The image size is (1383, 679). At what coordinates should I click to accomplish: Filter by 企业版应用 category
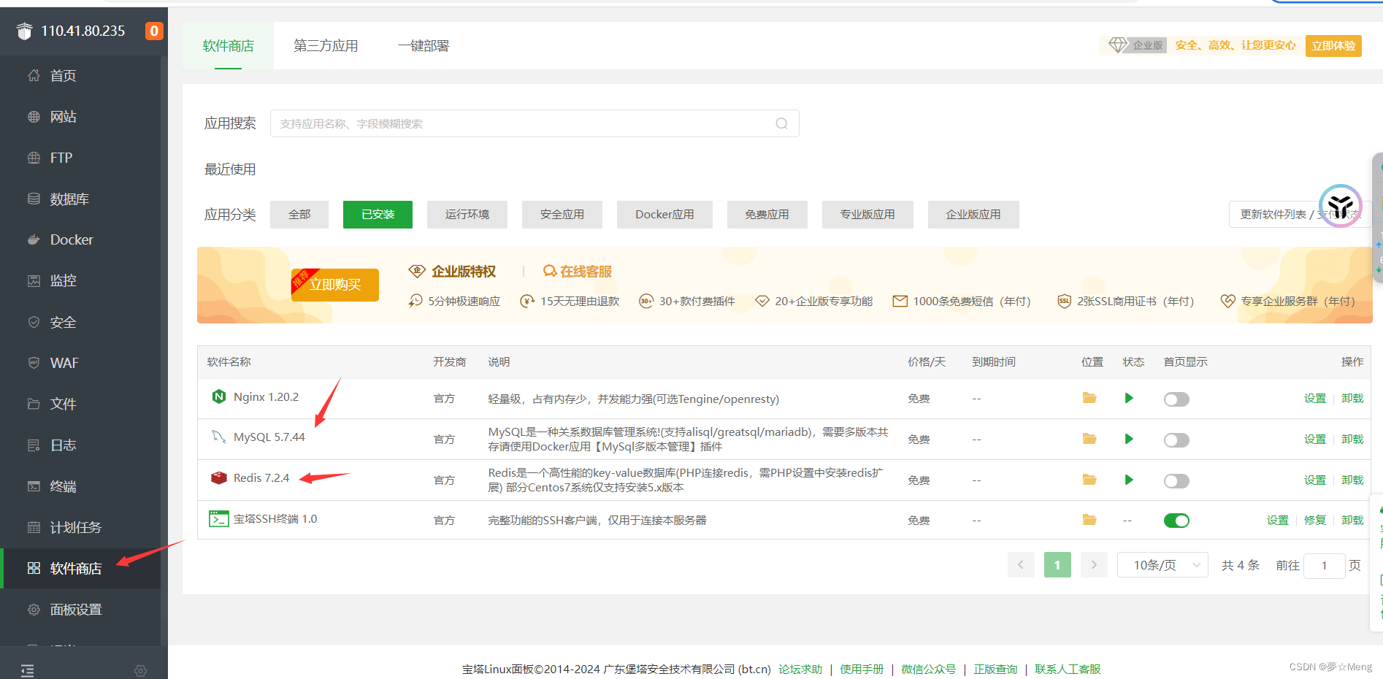pos(973,215)
